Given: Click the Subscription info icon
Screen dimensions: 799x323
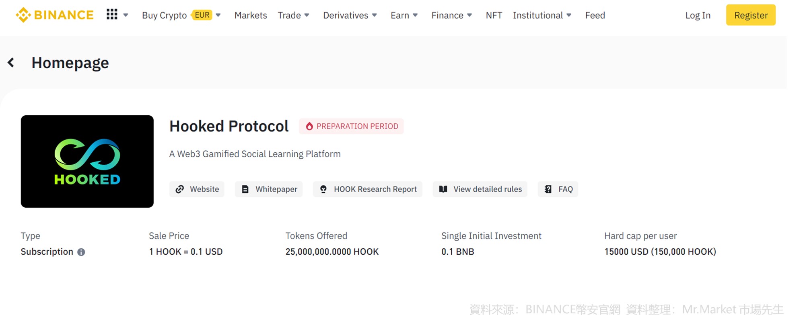Looking at the screenshot, I should pos(81,252).
